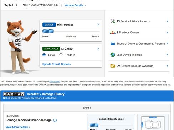Select the Retail value option
This screenshot has height=130, width=174.
44,55
